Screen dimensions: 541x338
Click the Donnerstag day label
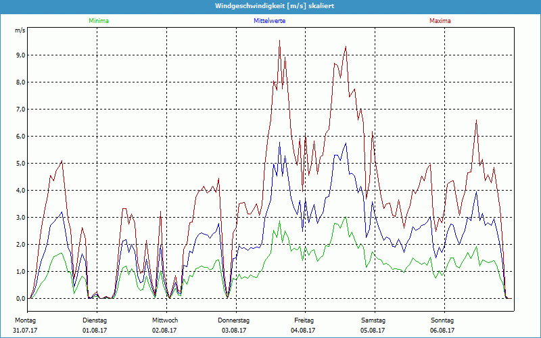tap(233, 320)
